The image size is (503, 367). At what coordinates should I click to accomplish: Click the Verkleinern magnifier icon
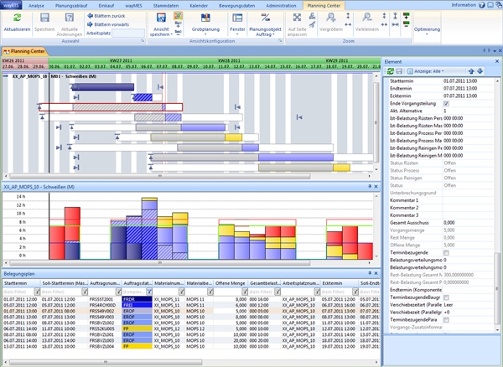tap(367, 18)
